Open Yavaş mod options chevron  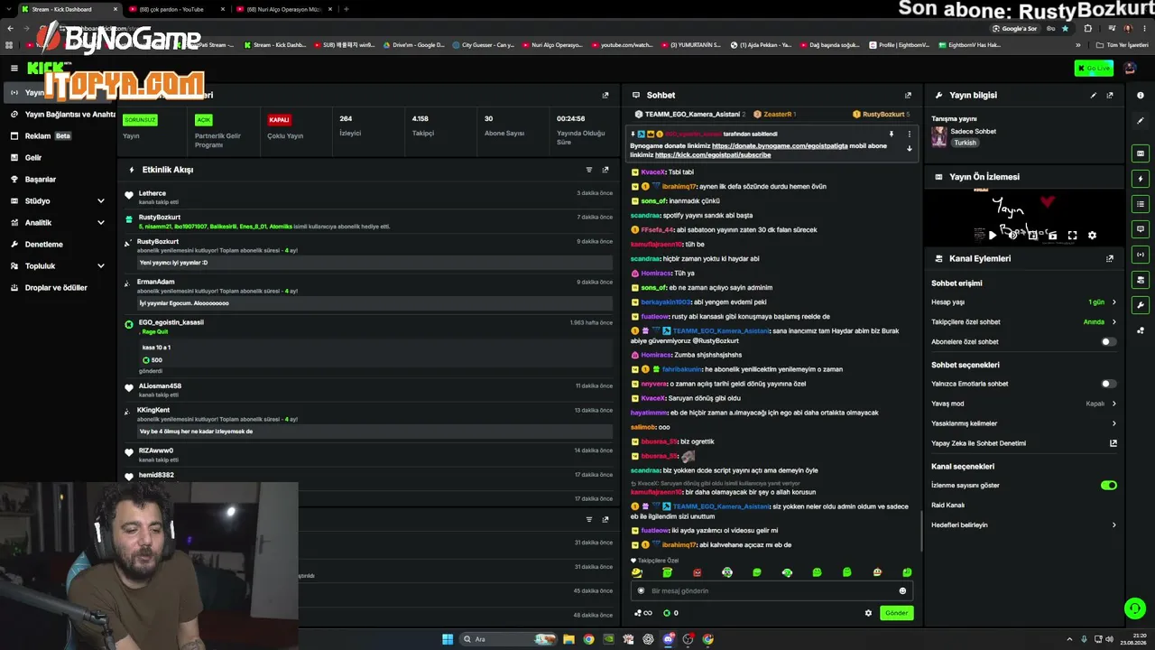(x=1113, y=404)
